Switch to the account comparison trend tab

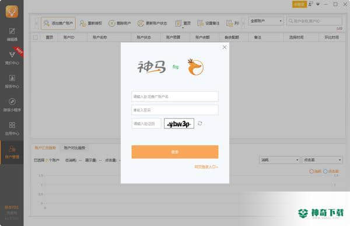coord(75,148)
